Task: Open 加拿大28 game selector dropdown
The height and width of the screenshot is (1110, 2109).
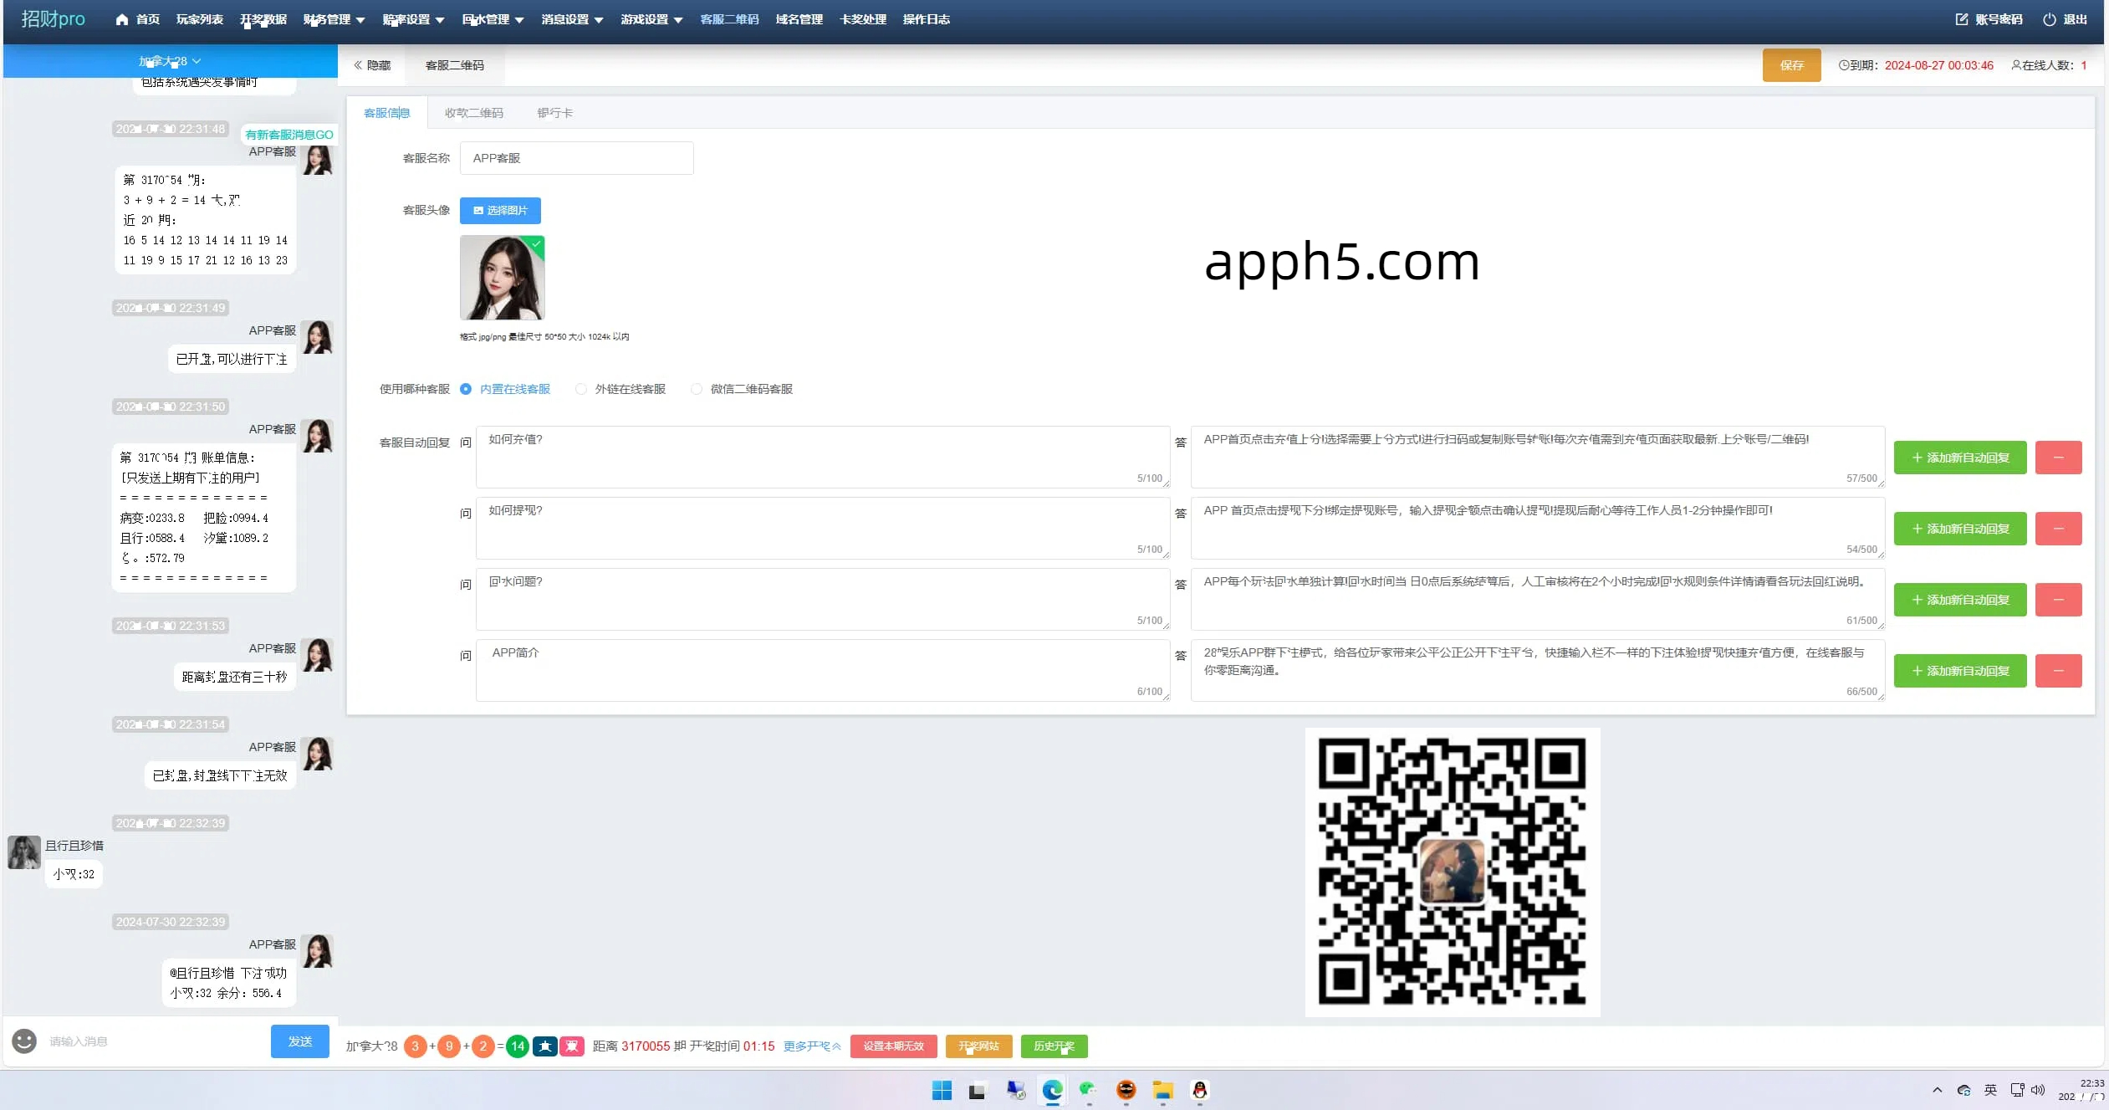Action: click(x=170, y=61)
